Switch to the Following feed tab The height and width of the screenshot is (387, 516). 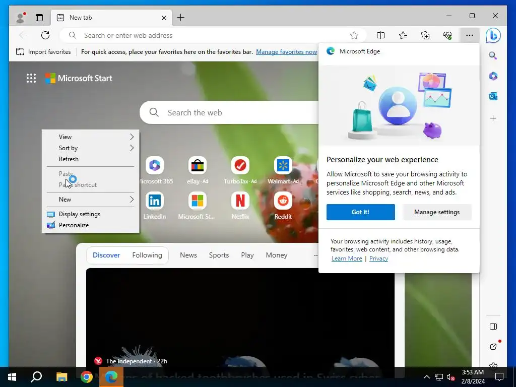tap(147, 255)
